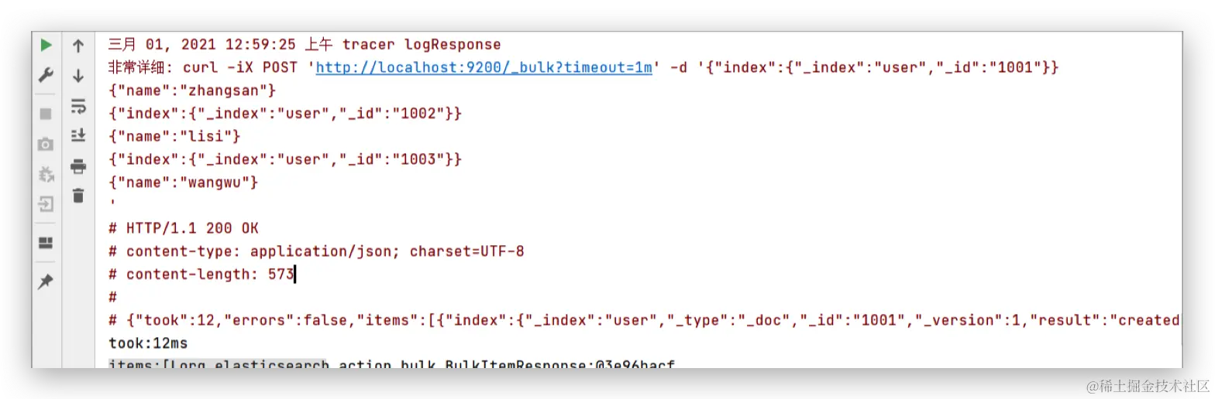This screenshot has height=399, width=1215.
Task: Click the down arrow stack trace icon
Action: (x=78, y=76)
